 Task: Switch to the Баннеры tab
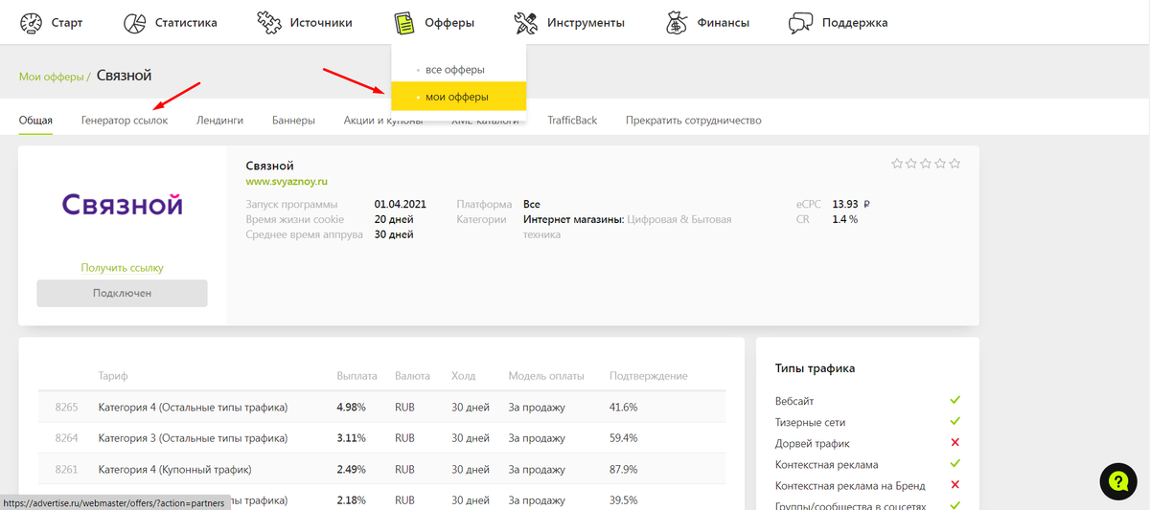pyautogui.click(x=293, y=121)
